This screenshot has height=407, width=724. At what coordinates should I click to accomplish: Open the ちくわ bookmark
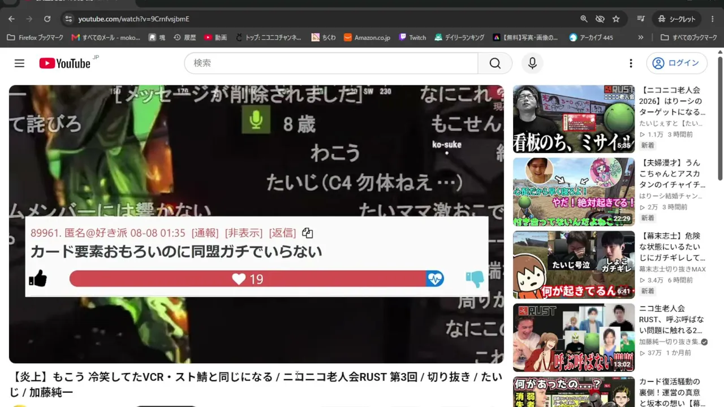(324, 37)
